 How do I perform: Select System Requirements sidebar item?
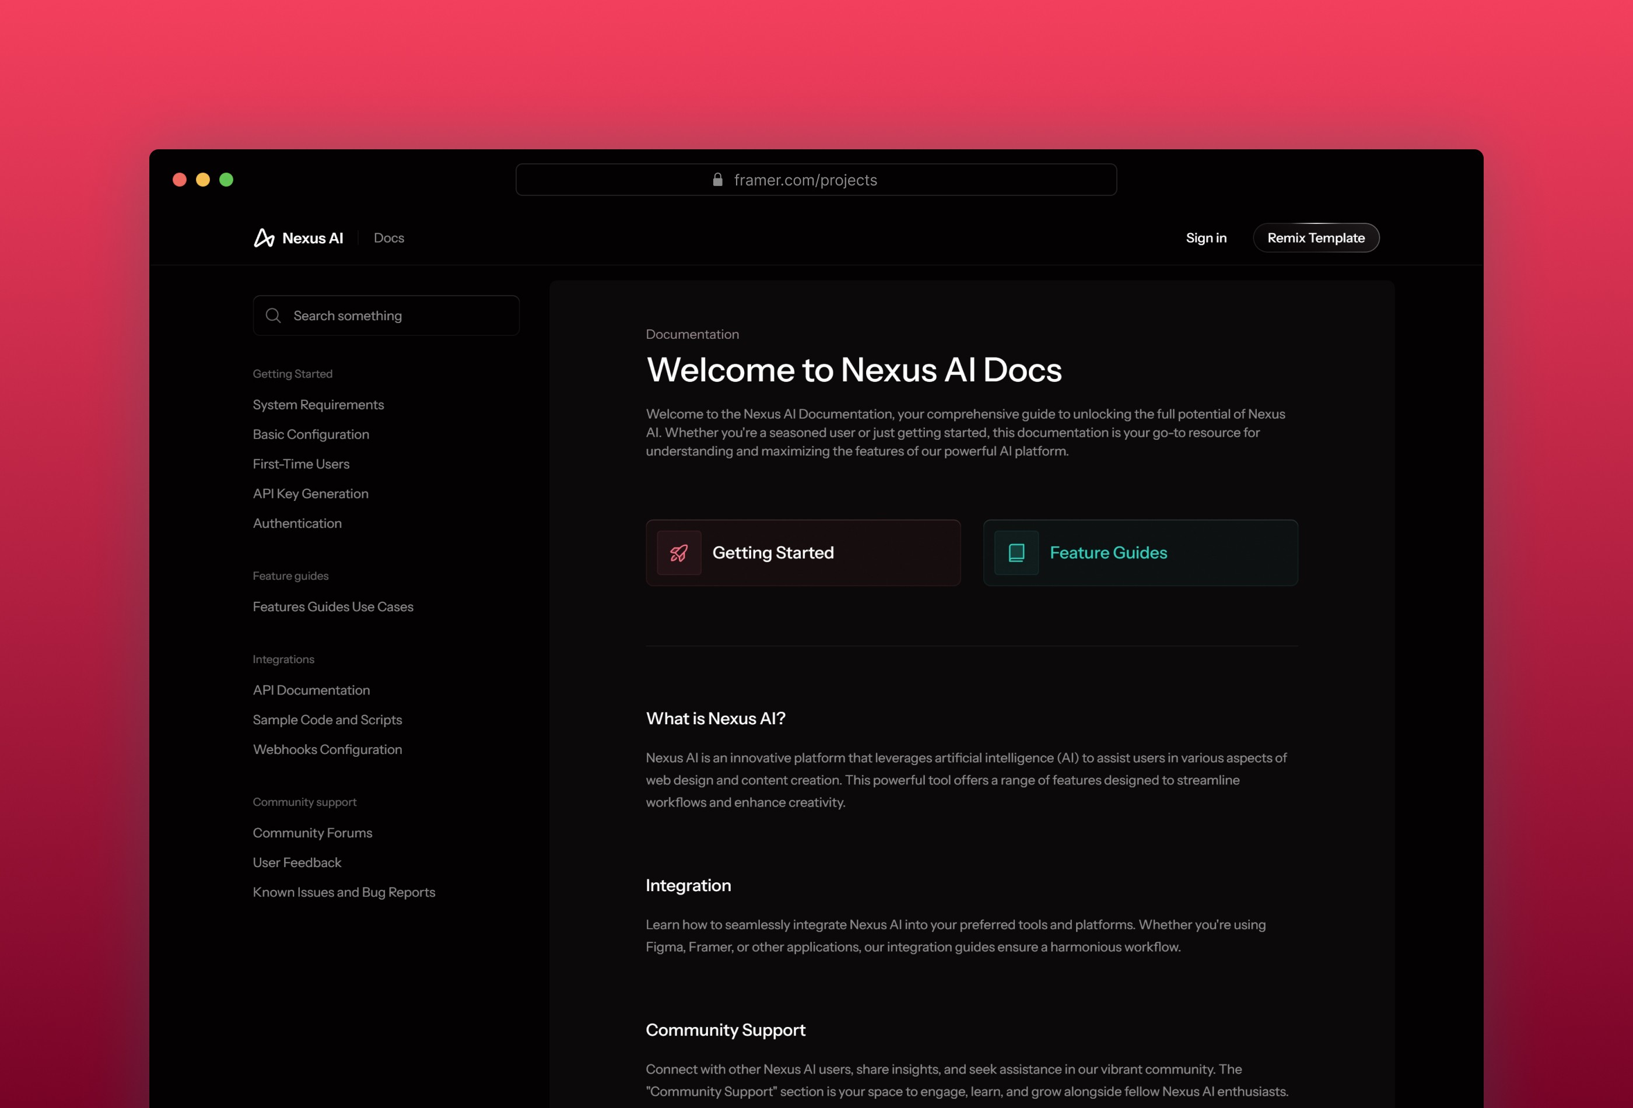[x=318, y=403]
